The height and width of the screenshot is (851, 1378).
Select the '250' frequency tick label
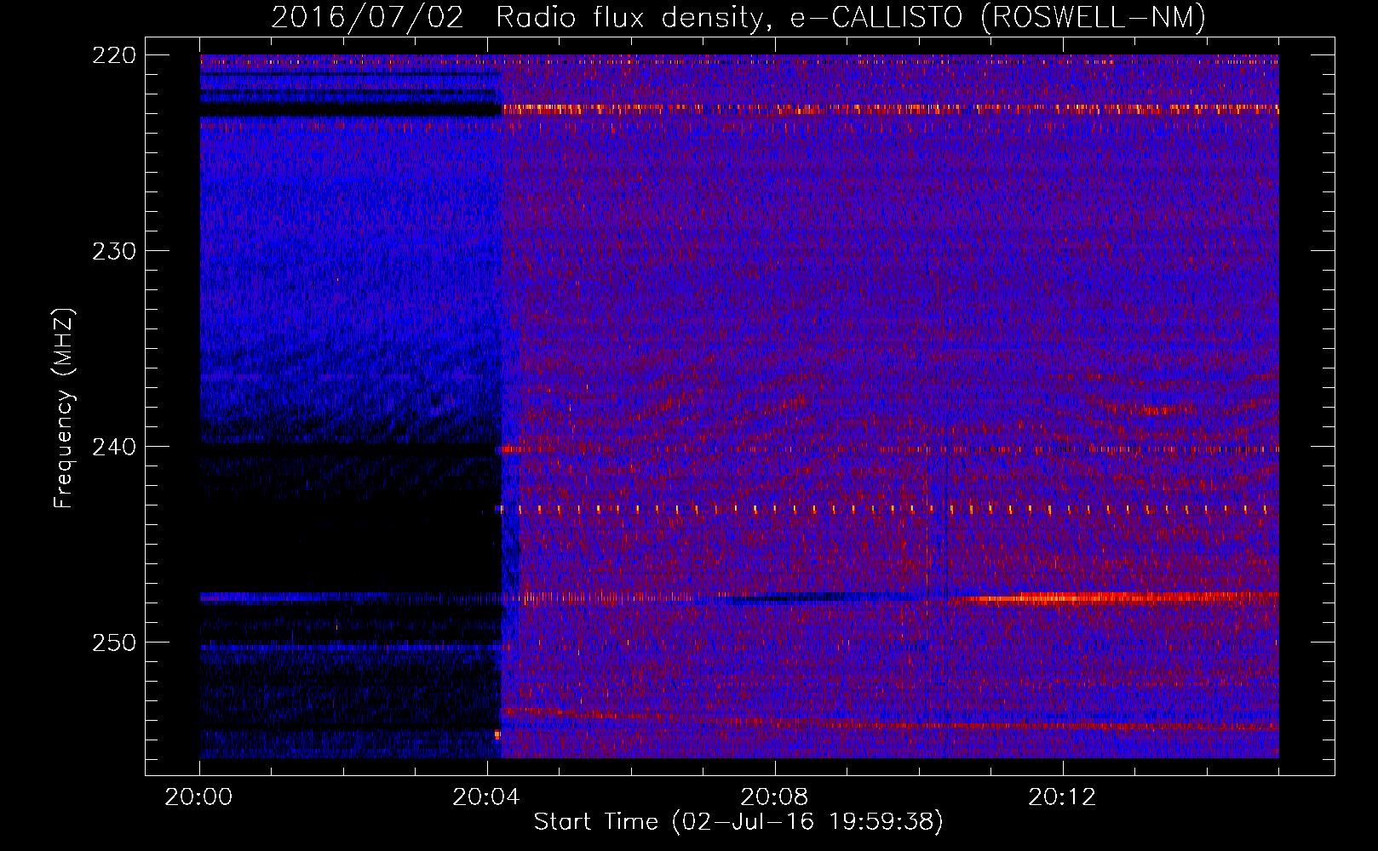click(x=114, y=643)
